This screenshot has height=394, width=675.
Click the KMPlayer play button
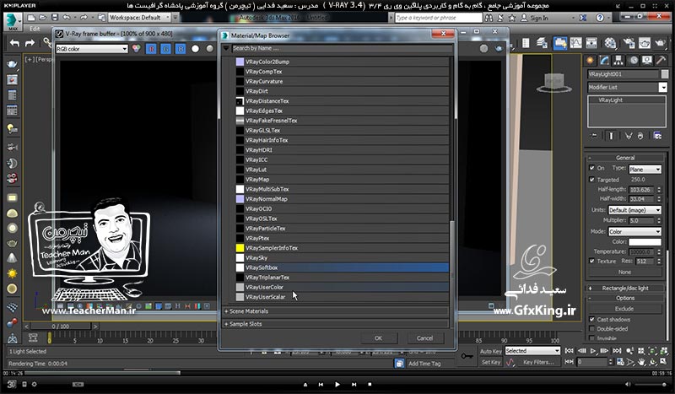tap(337, 384)
